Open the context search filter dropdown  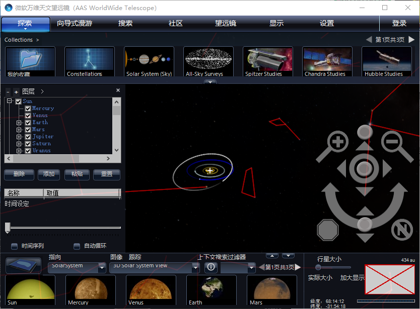[x=238, y=267]
